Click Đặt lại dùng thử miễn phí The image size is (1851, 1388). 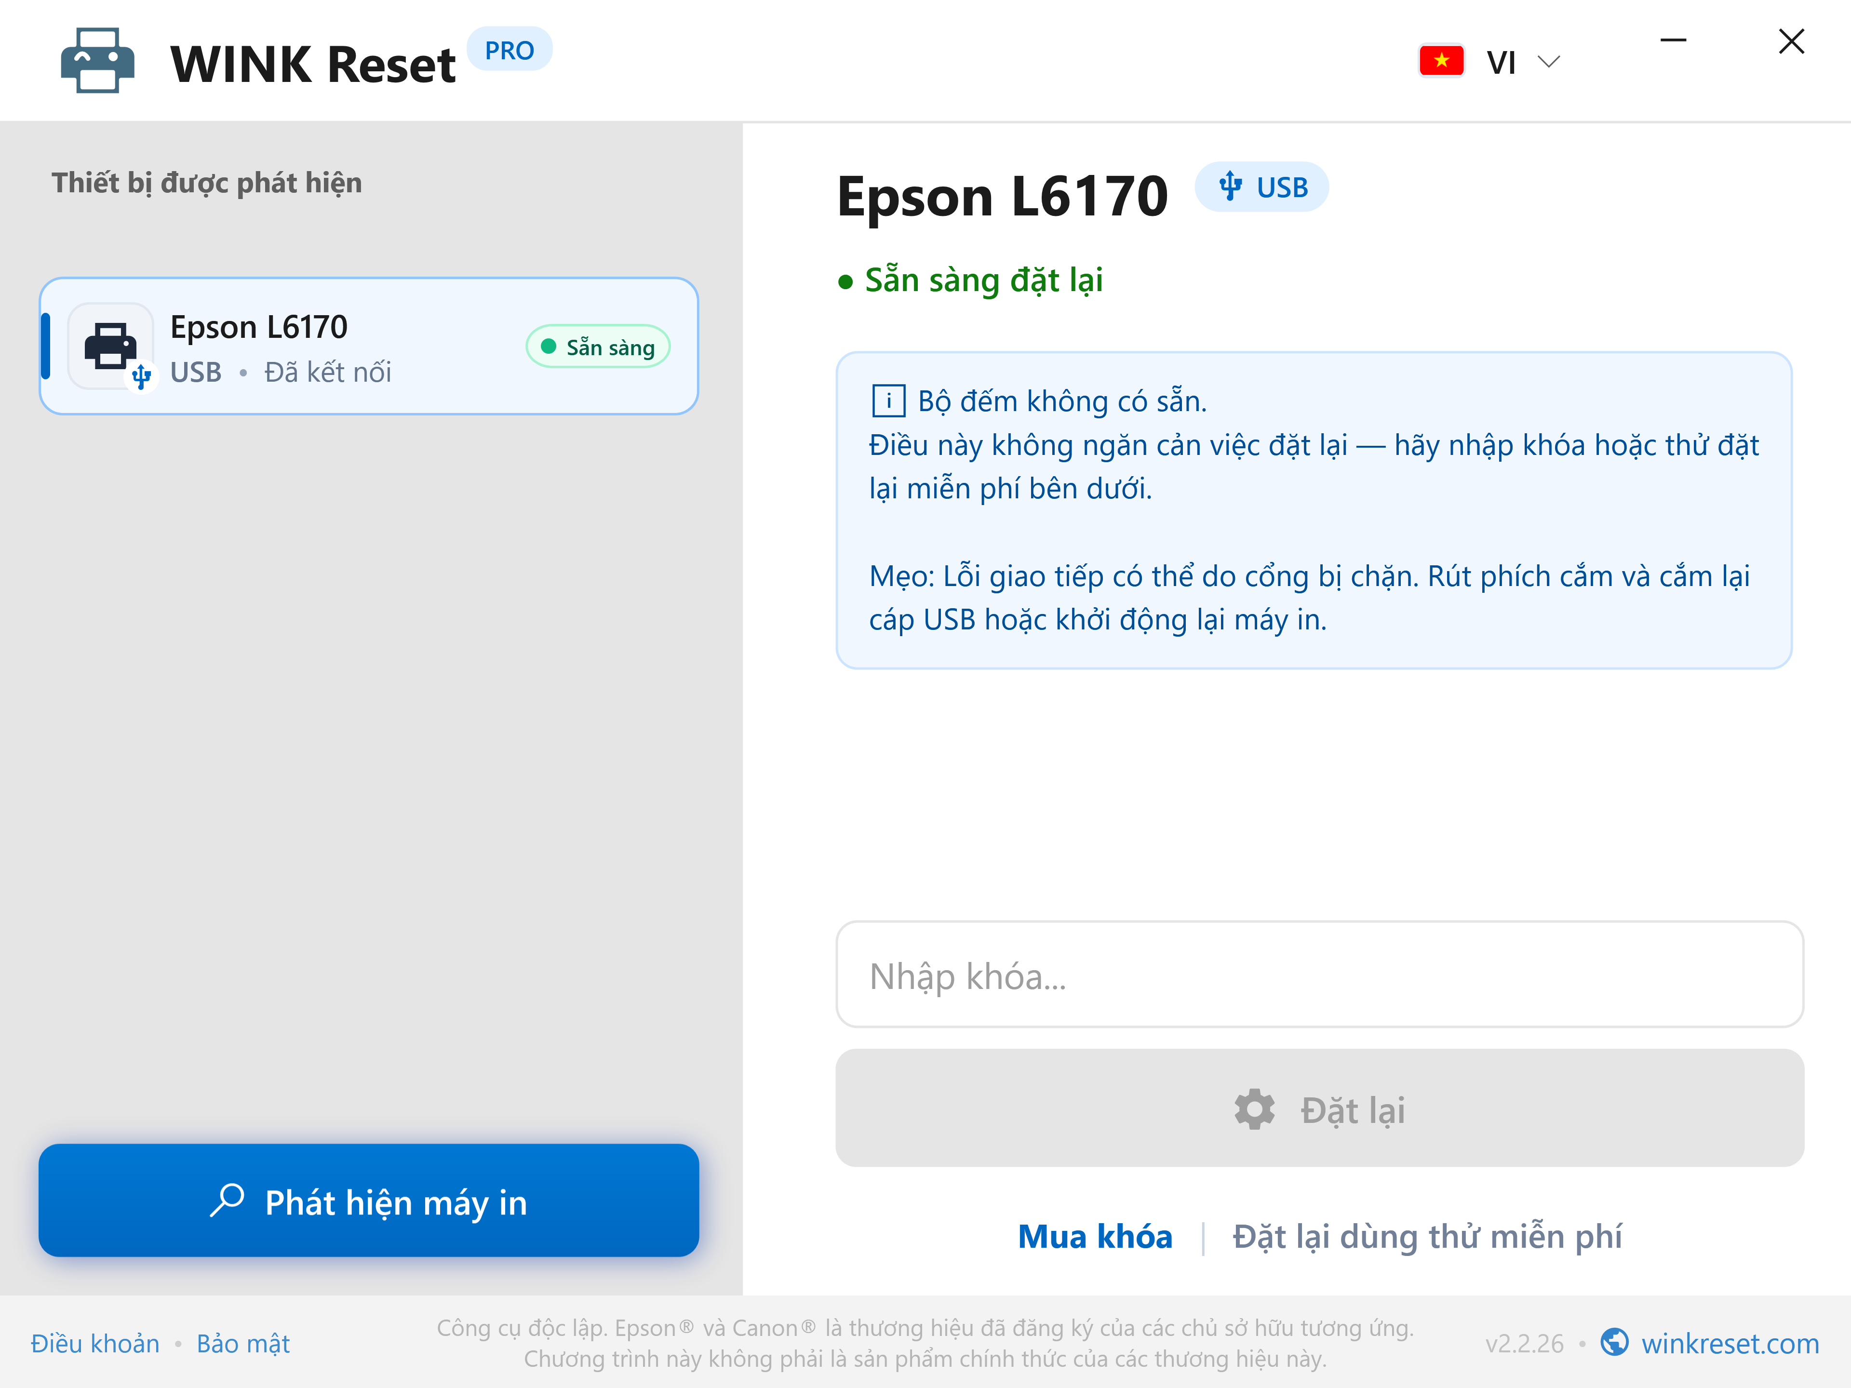[1427, 1236]
